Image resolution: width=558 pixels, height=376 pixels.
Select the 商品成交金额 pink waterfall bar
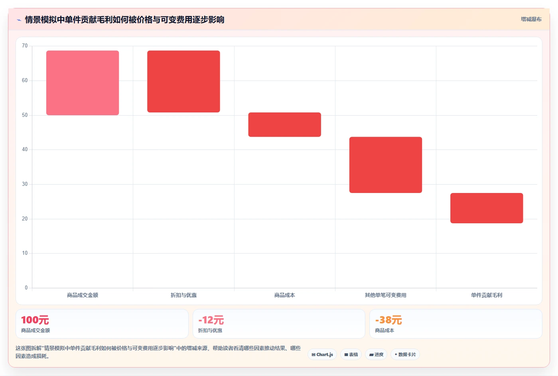coord(83,83)
